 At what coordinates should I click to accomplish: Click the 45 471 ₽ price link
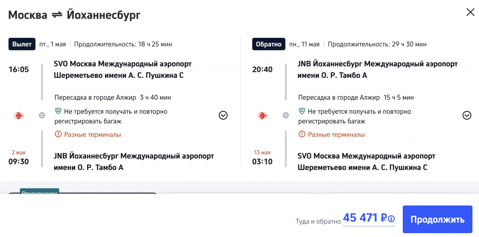point(364,218)
